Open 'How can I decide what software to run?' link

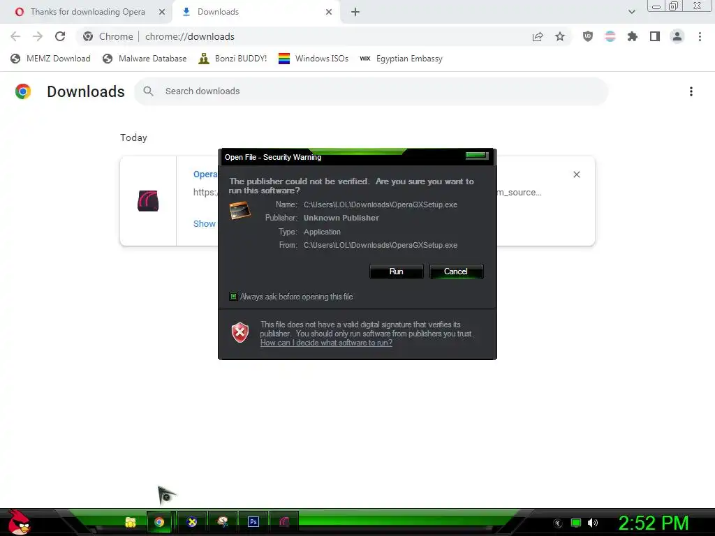pyautogui.click(x=326, y=343)
